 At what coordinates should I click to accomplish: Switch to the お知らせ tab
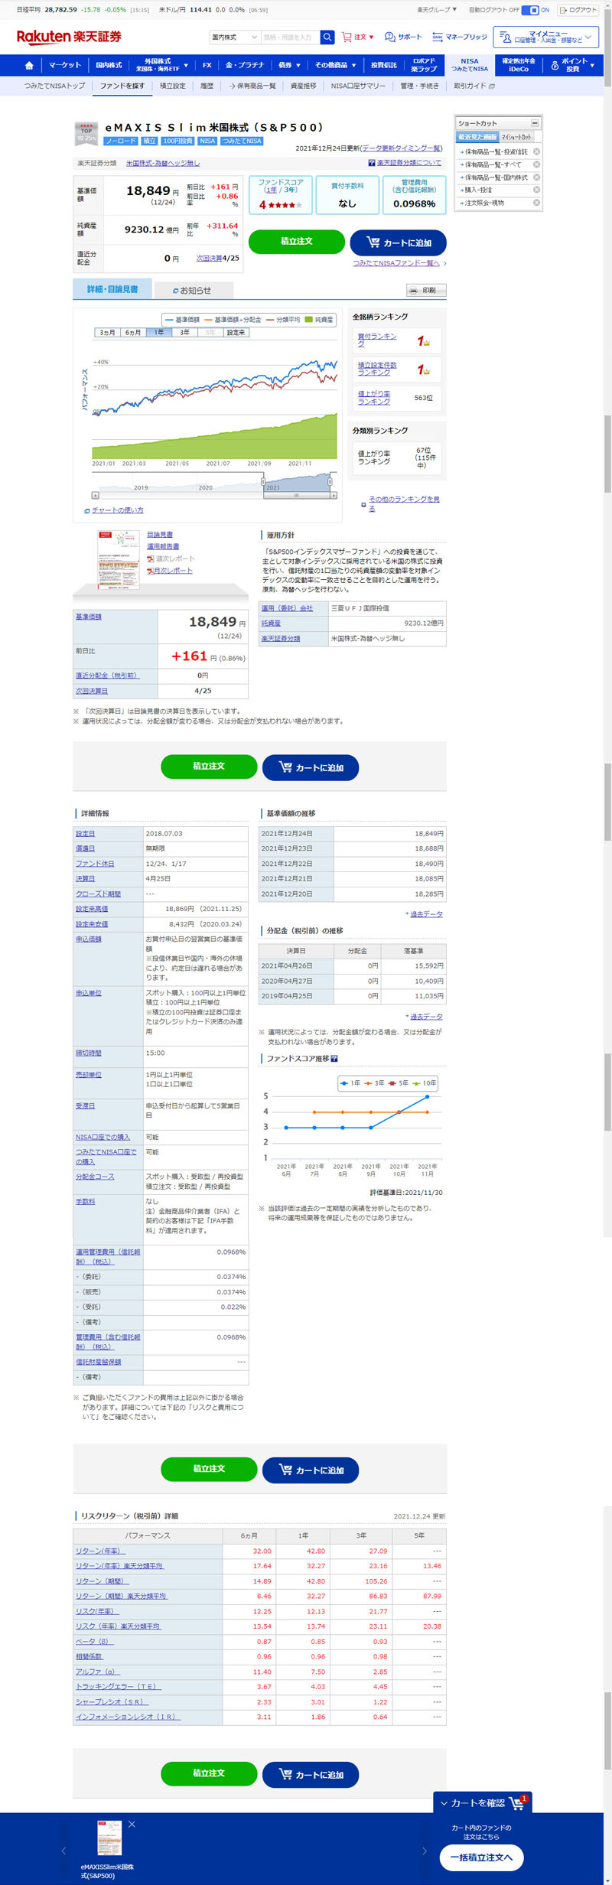(x=193, y=291)
